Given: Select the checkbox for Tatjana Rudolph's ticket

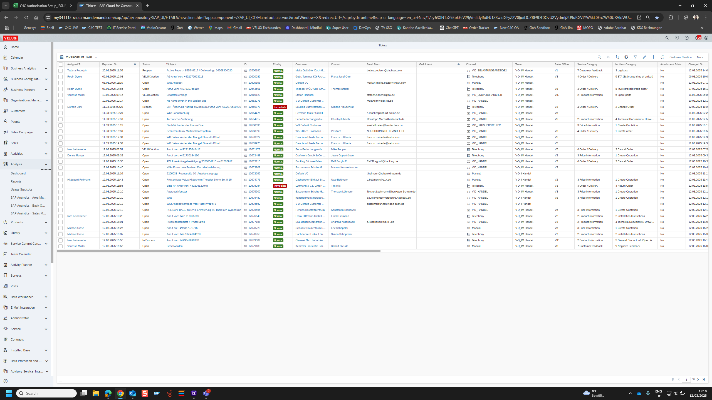Looking at the screenshot, I should pos(61,71).
